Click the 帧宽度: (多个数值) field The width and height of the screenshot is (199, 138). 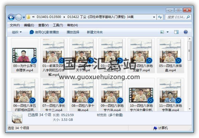coord(110,115)
